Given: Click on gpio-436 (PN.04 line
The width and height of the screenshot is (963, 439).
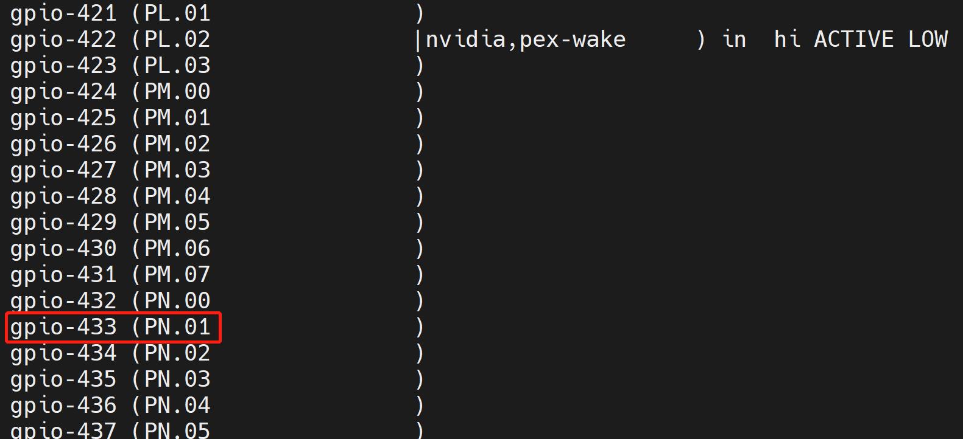Looking at the screenshot, I should point(110,406).
